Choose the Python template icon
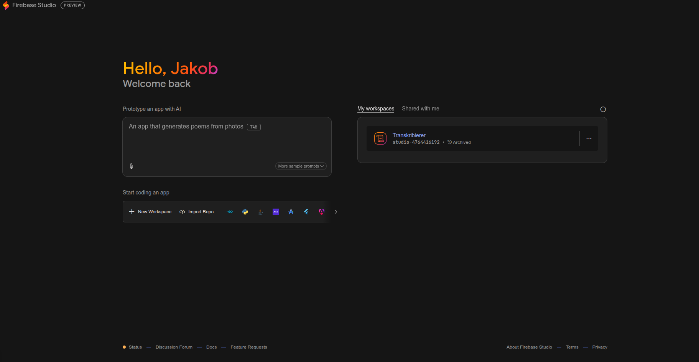The width and height of the screenshot is (699, 362). (x=245, y=212)
